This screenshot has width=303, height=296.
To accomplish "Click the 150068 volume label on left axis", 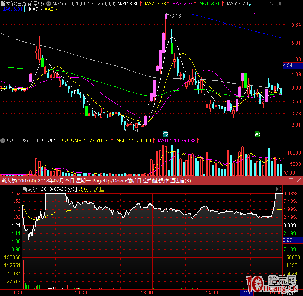I will click(x=12, y=257).
